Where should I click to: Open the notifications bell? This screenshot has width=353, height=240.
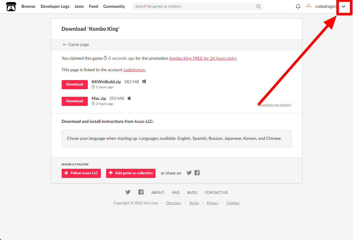(x=298, y=7)
